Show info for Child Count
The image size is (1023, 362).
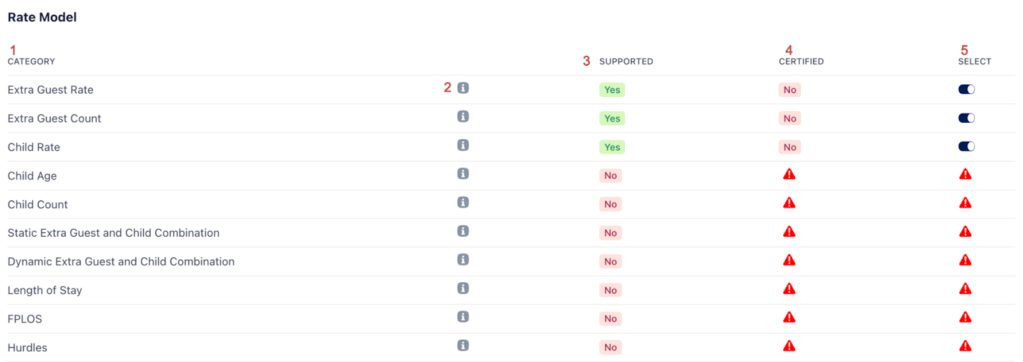[463, 202]
